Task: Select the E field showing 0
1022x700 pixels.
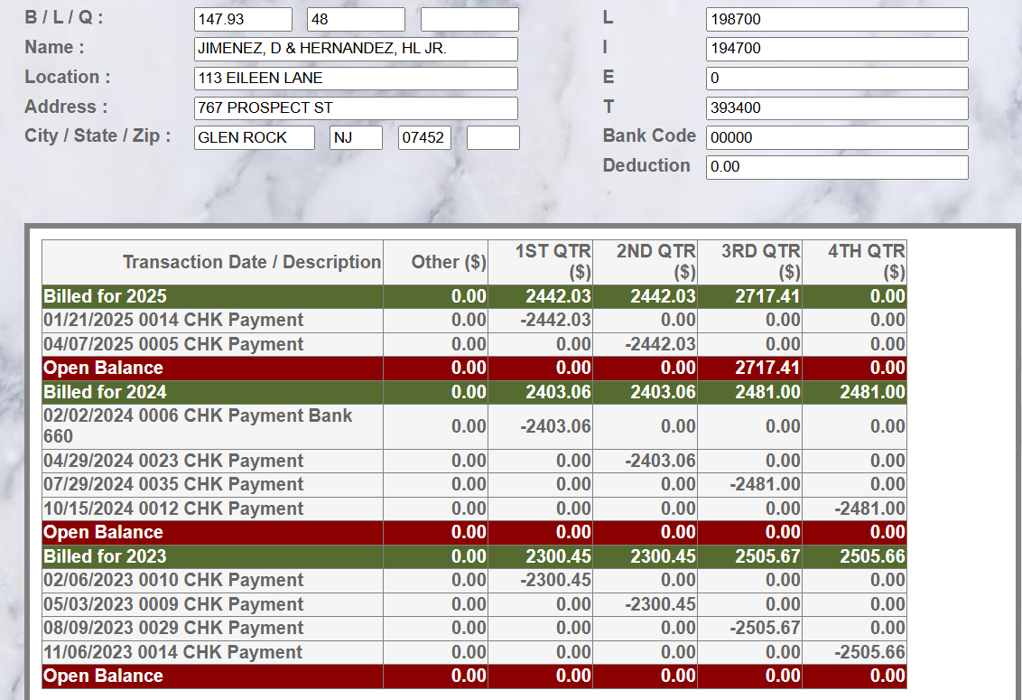Action: click(x=836, y=79)
